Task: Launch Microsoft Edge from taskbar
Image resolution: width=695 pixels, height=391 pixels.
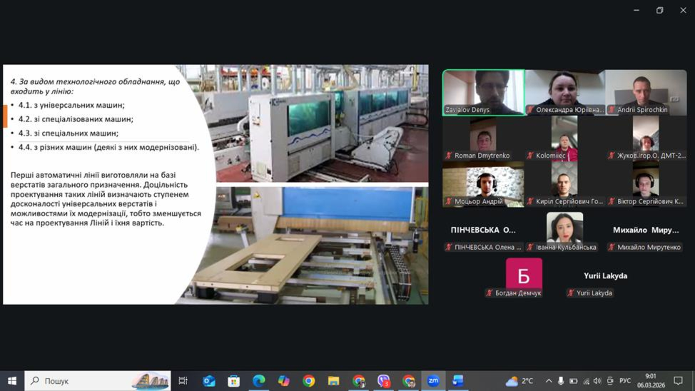Action: point(259,381)
